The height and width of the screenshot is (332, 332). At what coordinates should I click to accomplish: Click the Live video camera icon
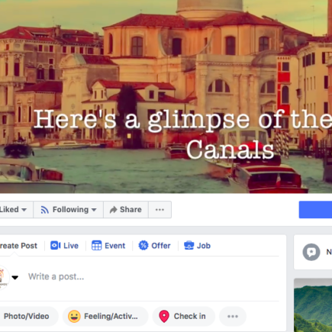click(x=56, y=246)
